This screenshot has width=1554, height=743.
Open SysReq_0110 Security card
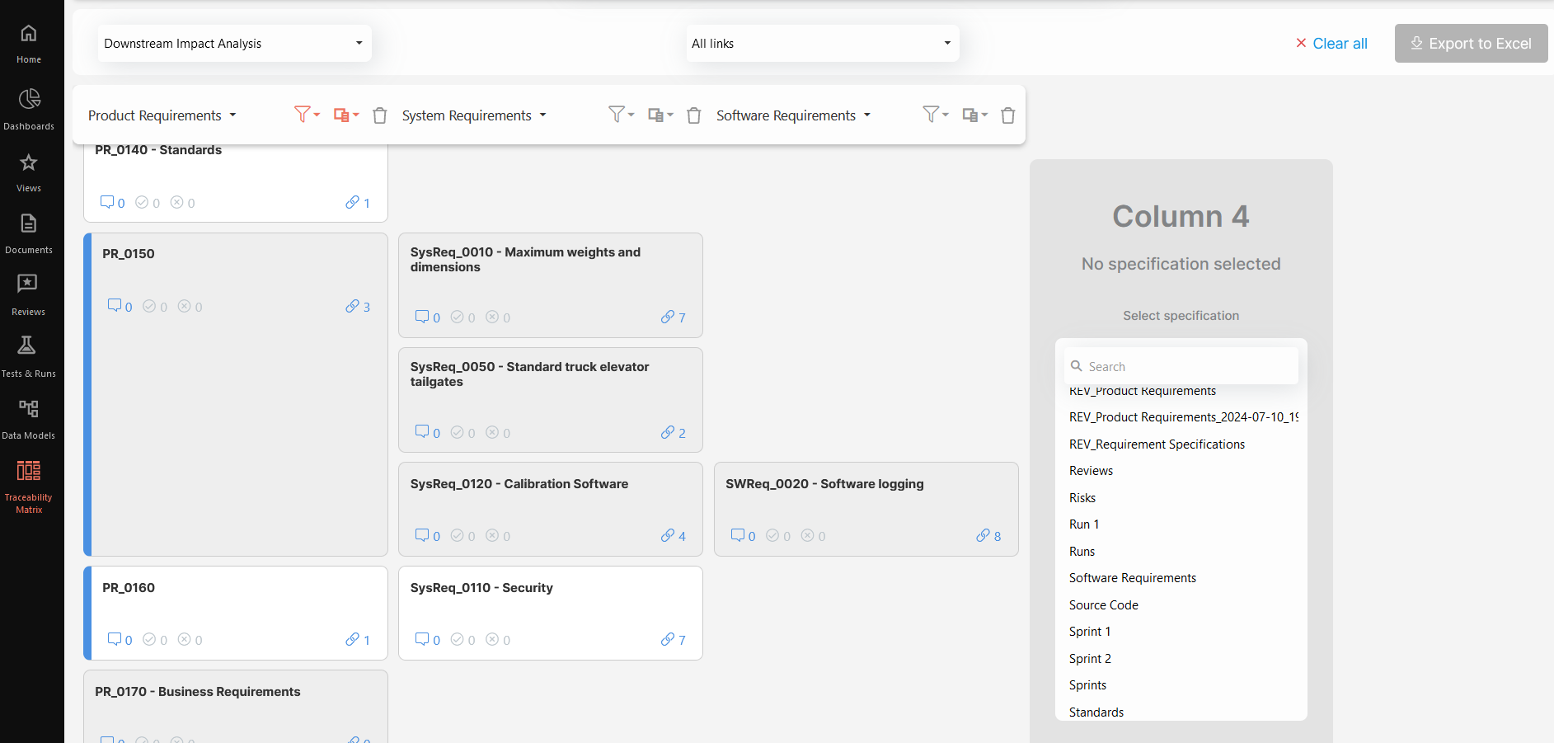(481, 588)
